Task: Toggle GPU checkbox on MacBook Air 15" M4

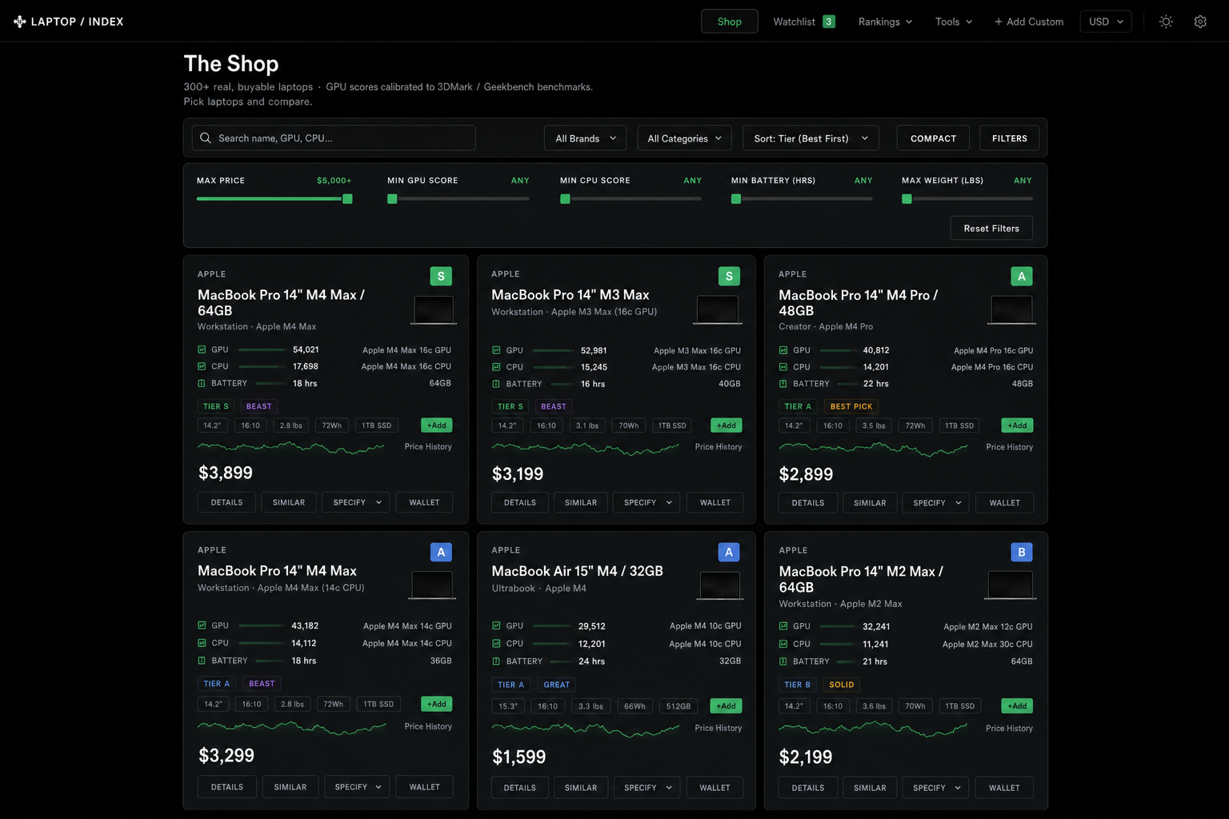Action: [496, 626]
